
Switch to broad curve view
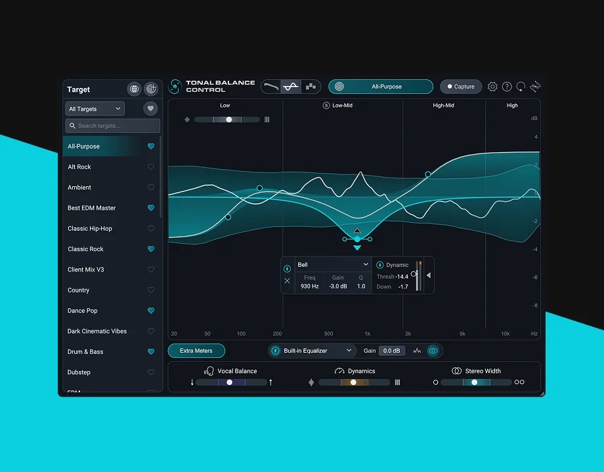click(271, 87)
